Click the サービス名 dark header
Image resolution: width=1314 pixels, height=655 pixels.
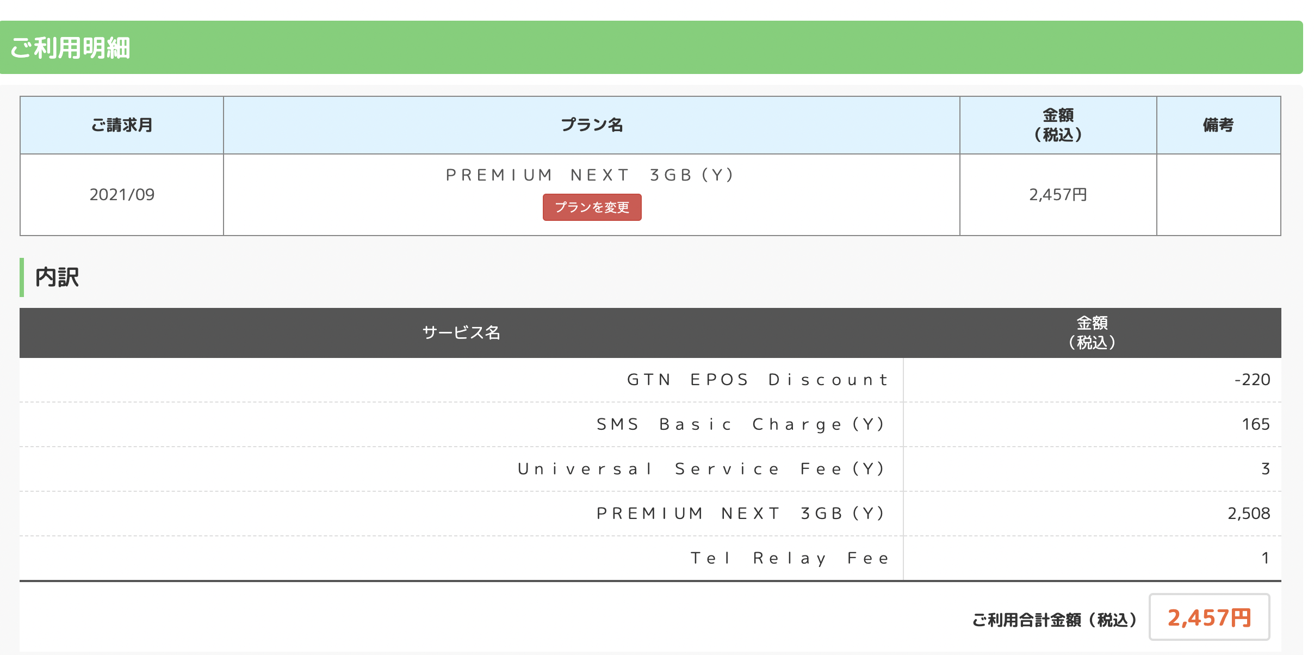pyautogui.click(x=461, y=332)
